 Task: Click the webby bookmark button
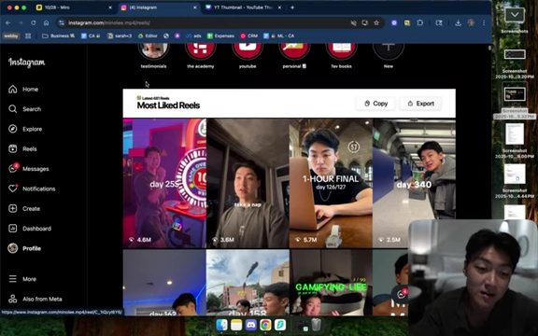[11, 35]
